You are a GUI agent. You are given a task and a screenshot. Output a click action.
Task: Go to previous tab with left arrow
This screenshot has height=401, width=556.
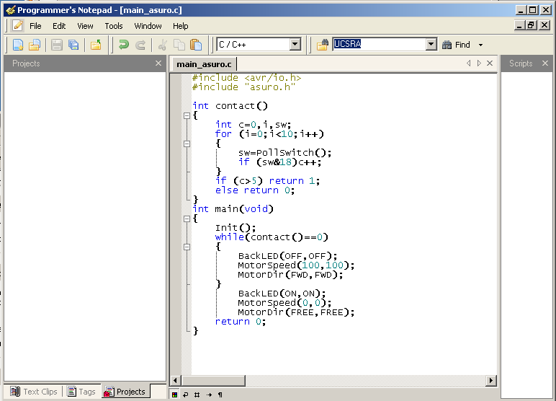(469, 63)
